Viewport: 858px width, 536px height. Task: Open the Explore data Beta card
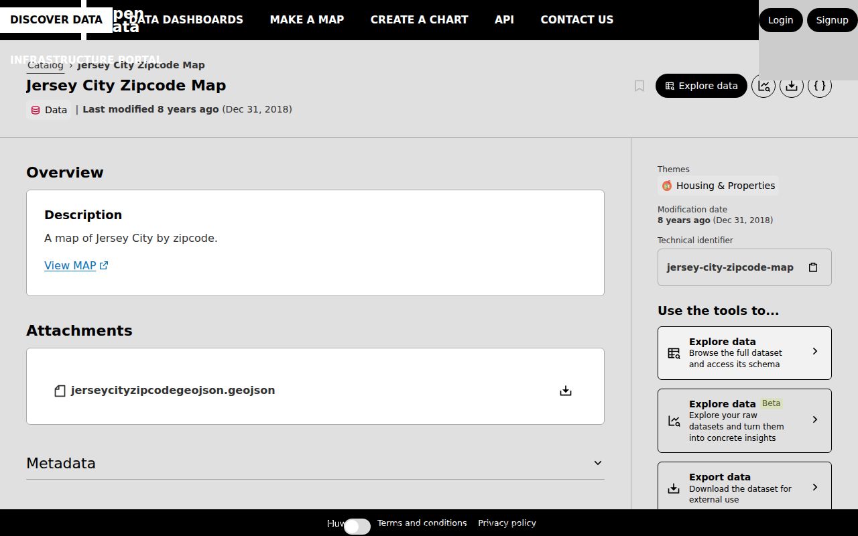point(745,421)
